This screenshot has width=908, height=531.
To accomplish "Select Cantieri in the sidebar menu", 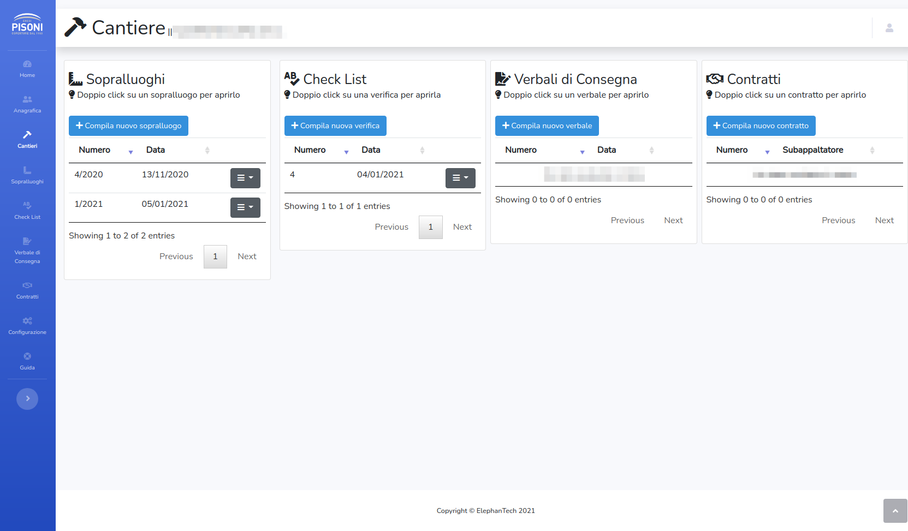I will (x=27, y=140).
